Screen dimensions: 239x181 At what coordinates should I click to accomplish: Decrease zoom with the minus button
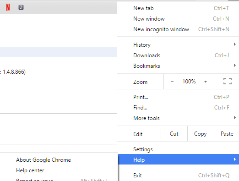click(x=172, y=82)
